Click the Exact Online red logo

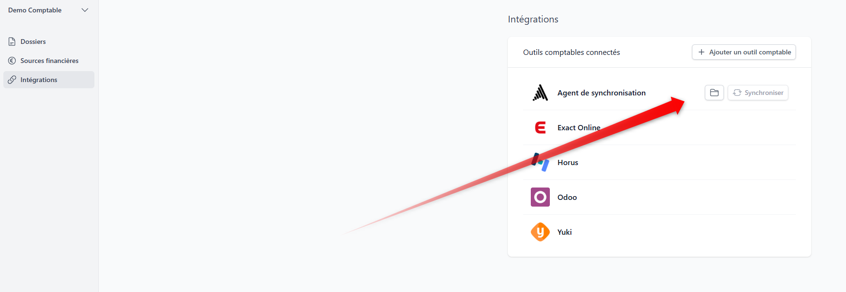pos(540,127)
